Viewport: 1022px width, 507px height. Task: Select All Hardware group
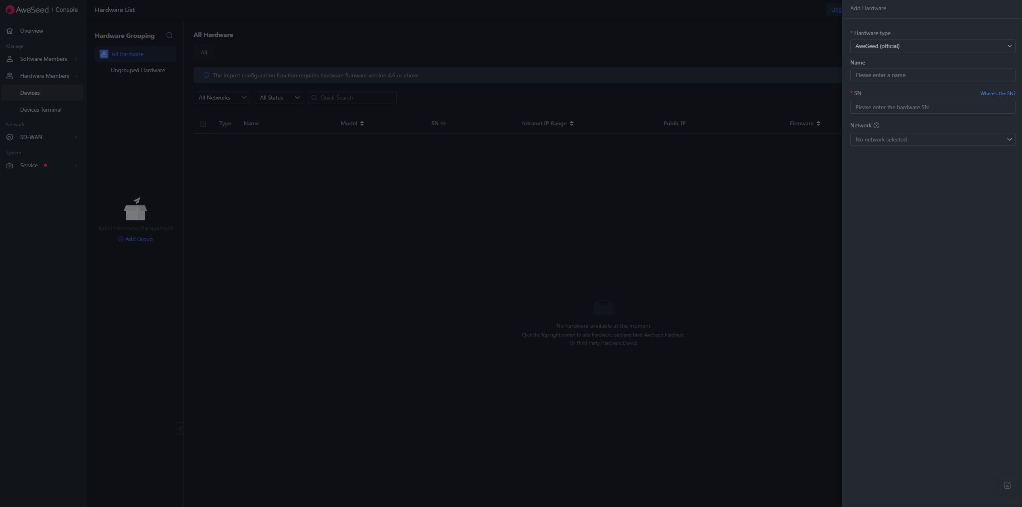[135, 54]
